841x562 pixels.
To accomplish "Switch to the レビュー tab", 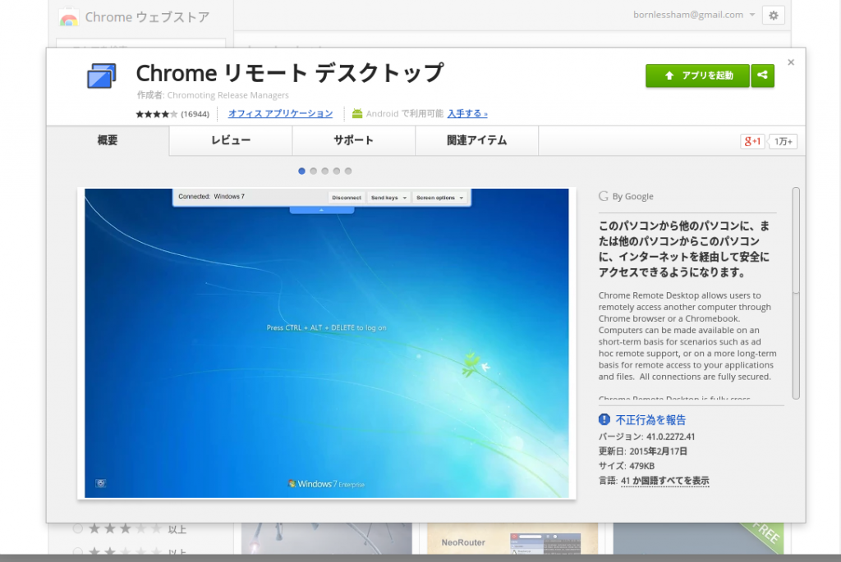I will 231,140.
